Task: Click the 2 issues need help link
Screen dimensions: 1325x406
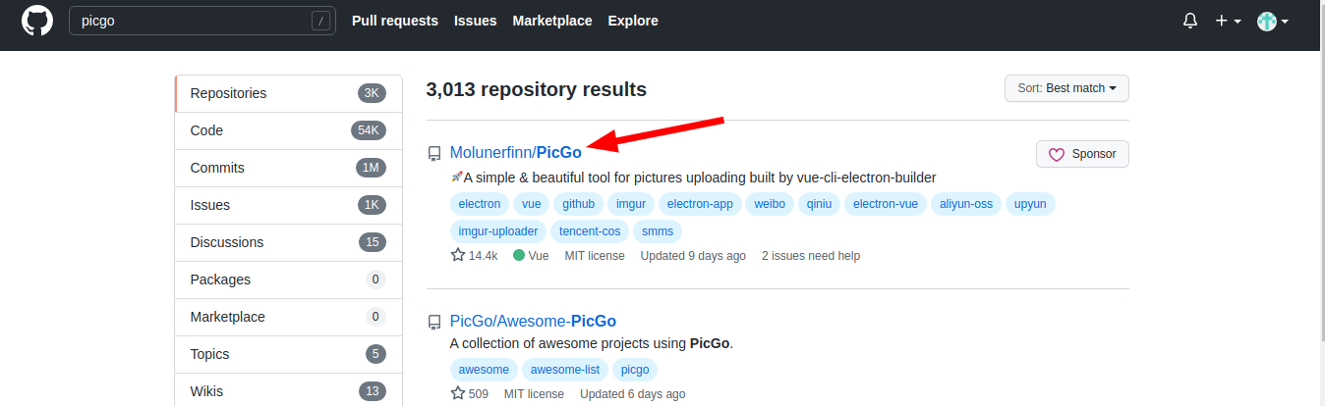Action: coord(811,256)
